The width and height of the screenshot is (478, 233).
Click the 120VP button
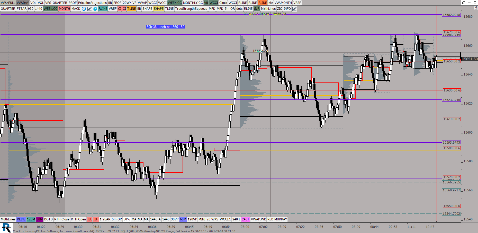coord(192,219)
